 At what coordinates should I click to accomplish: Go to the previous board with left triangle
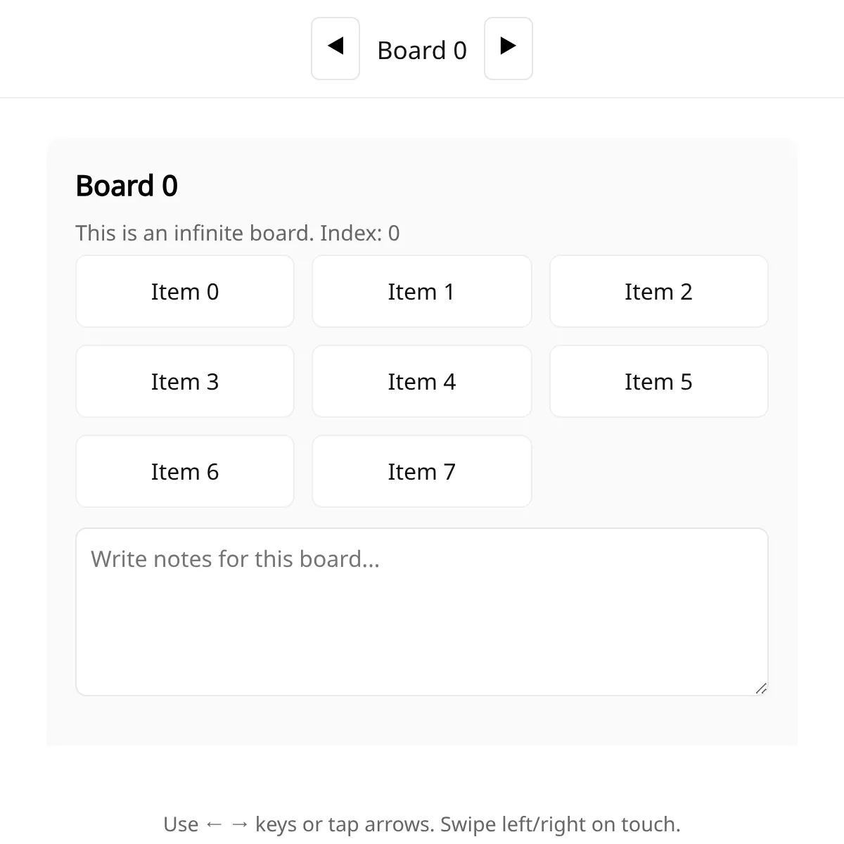click(335, 49)
